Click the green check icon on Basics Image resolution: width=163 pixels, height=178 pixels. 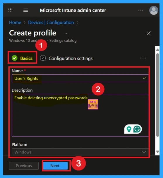click(15, 58)
